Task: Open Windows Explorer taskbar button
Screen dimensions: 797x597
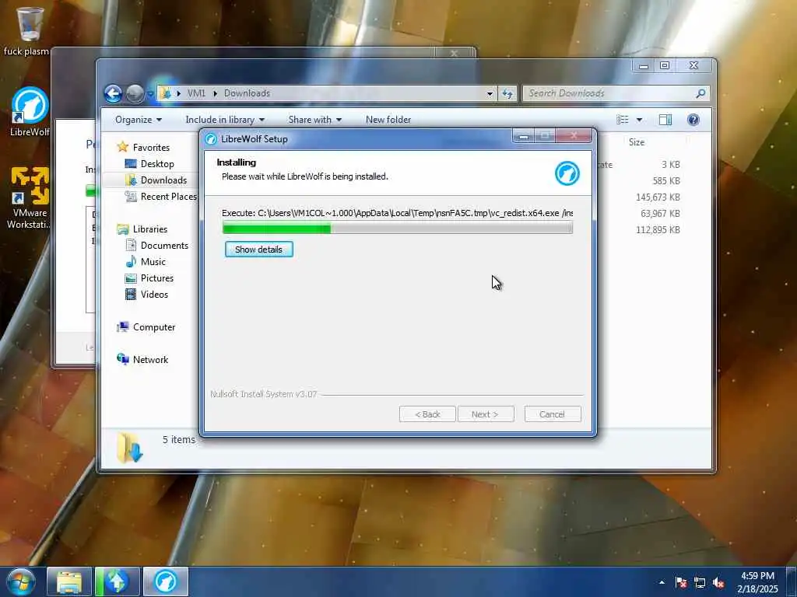Action: pos(69,581)
